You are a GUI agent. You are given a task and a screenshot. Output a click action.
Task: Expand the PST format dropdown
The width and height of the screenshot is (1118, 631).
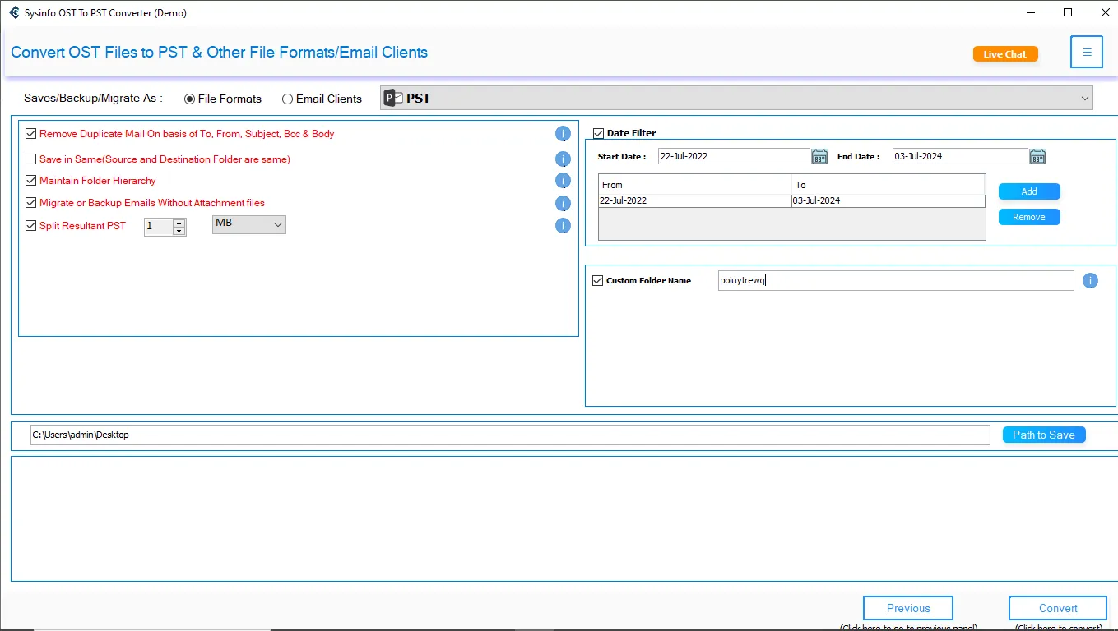[736, 98]
